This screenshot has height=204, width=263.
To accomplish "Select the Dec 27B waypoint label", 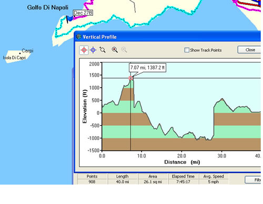I will click(83, 13).
